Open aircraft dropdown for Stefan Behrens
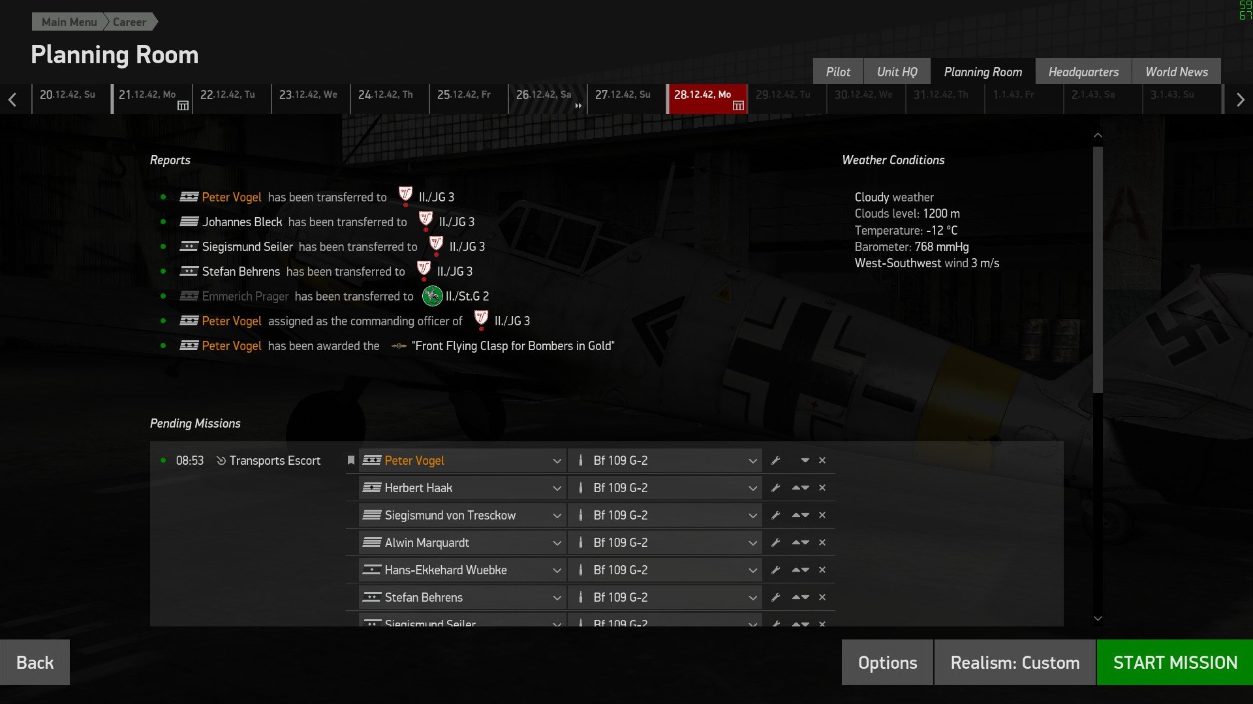Image resolution: width=1253 pixels, height=704 pixels. click(x=752, y=598)
